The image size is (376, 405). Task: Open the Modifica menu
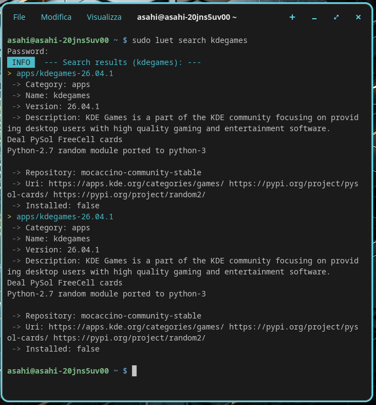click(x=56, y=17)
